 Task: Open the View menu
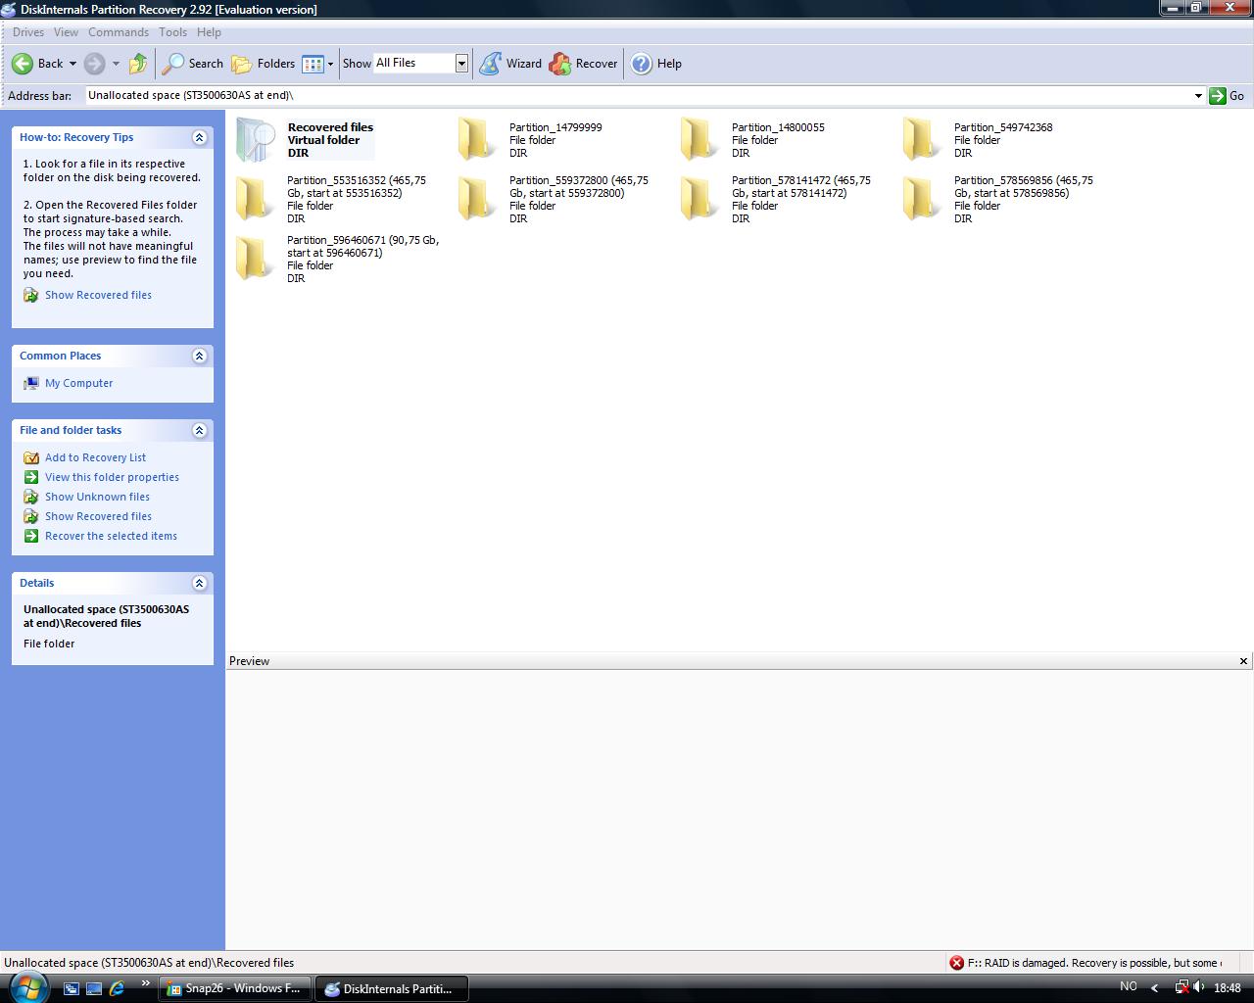point(66,32)
